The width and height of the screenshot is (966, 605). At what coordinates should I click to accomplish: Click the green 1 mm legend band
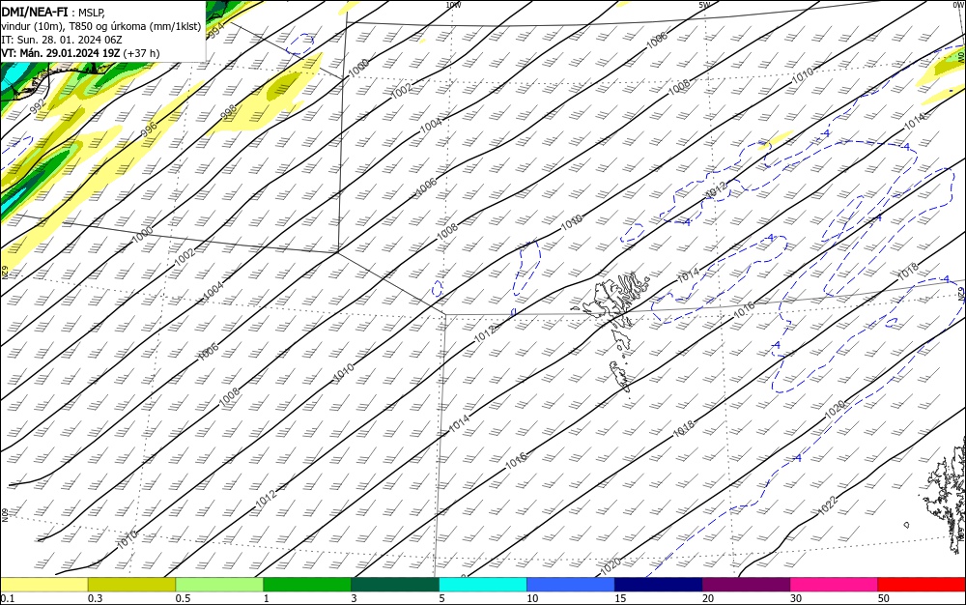(x=307, y=585)
